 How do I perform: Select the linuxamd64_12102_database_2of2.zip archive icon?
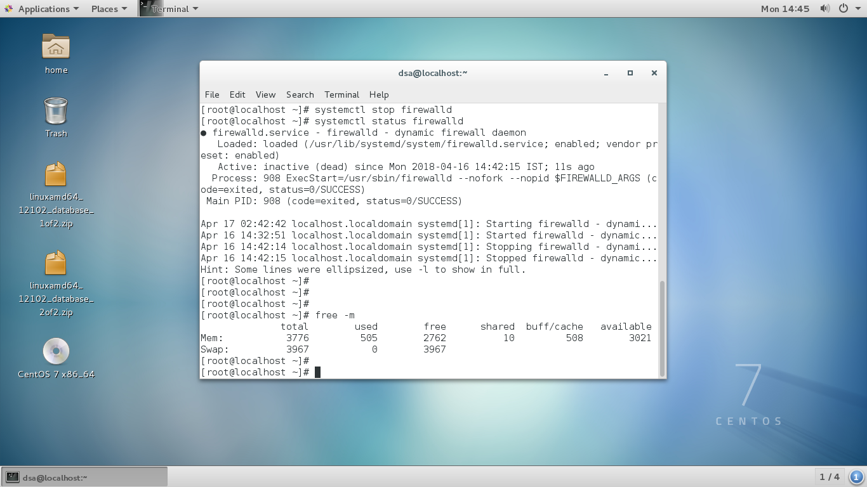56,263
